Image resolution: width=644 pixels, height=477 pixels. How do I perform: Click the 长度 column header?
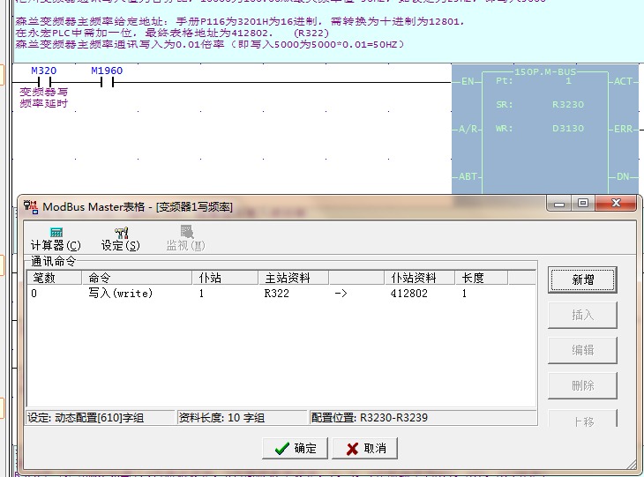pyautogui.click(x=482, y=278)
